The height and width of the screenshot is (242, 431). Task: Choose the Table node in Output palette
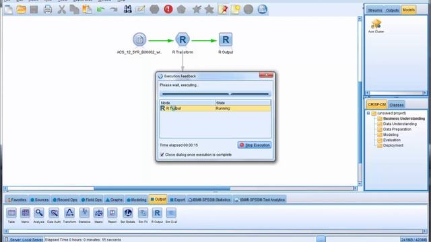pos(11,213)
